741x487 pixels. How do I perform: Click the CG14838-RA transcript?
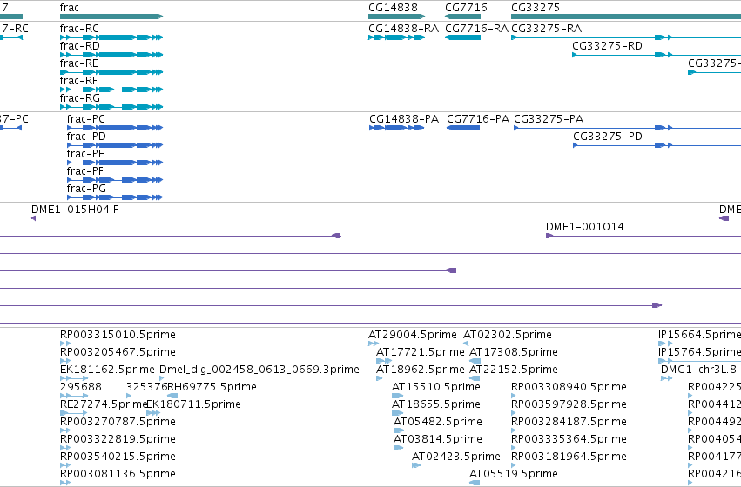pyautogui.click(x=396, y=37)
